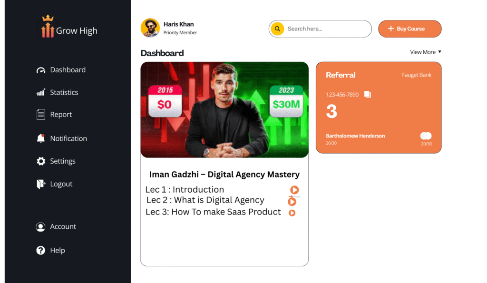Click the Buy Course button
This screenshot has height=283, width=487.
409,29
